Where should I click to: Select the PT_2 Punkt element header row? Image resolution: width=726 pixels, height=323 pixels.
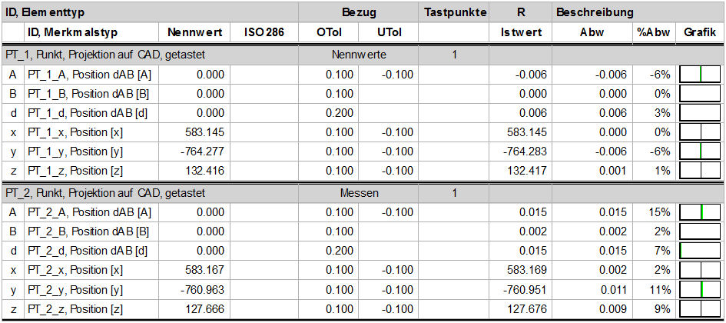(363, 193)
